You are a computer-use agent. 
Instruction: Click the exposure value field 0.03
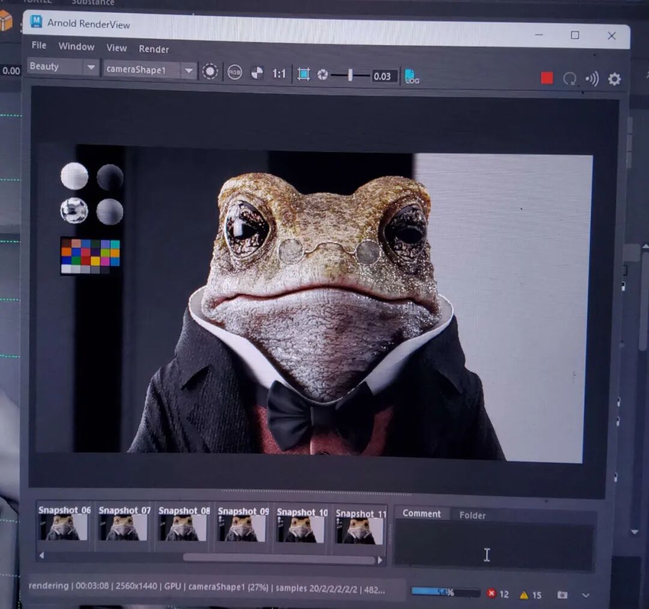[x=384, y=76]
